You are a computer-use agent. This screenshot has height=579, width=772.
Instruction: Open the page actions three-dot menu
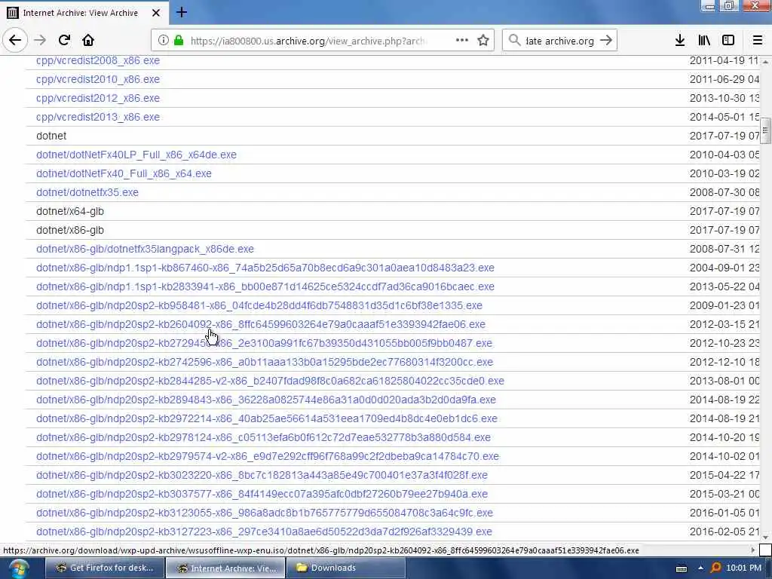click(462, 40)
